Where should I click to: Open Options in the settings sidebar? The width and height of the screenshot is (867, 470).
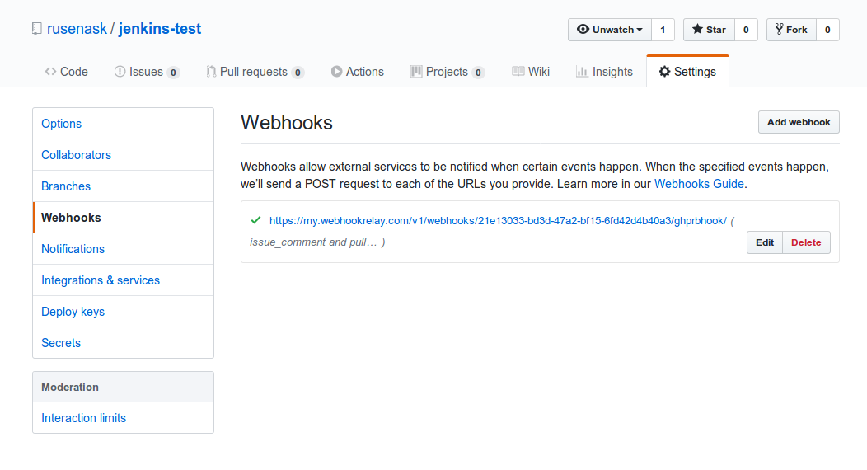124,124
